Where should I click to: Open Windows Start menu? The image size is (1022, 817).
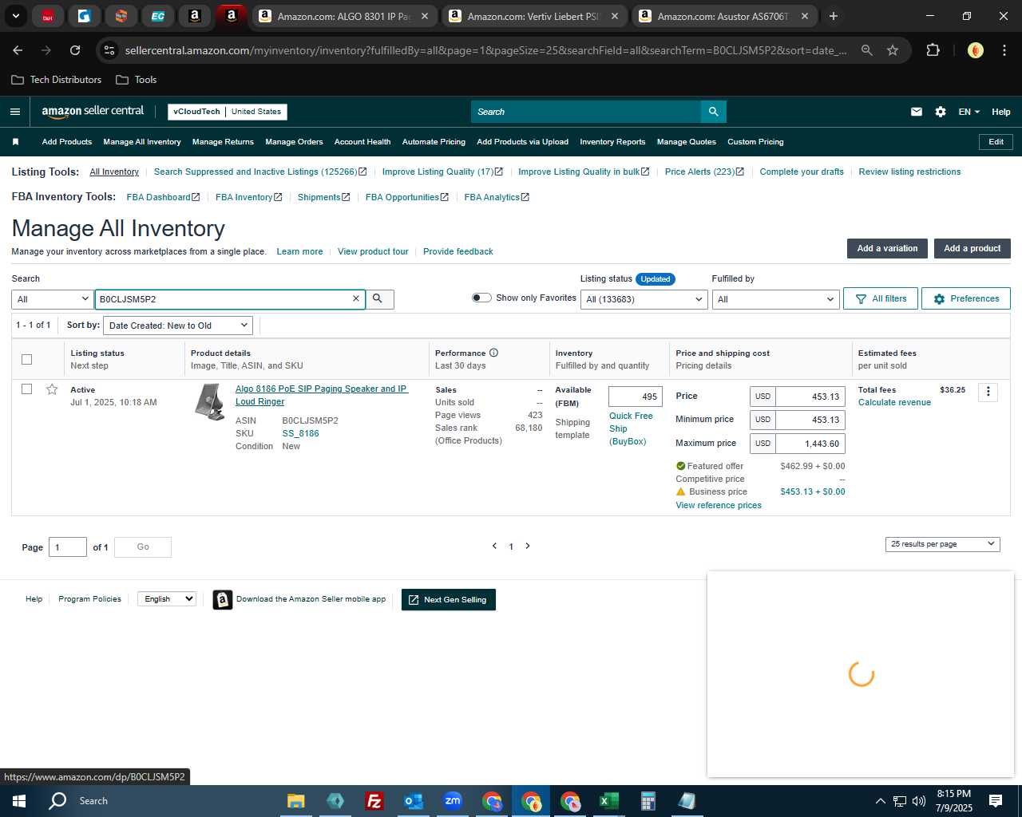(x=19, y=801)
